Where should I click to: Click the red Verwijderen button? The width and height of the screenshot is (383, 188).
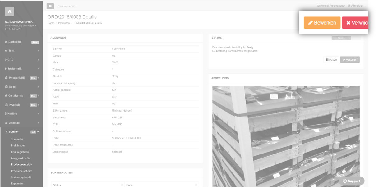pyautogui.click(x=355, y=23)
